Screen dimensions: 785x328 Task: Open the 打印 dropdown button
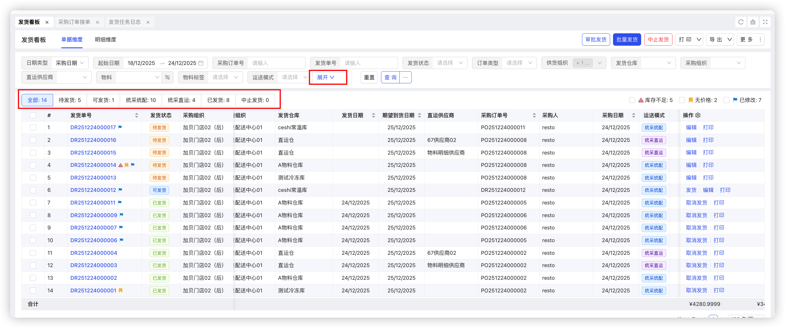pyautogui.click(x=689, y=40)
